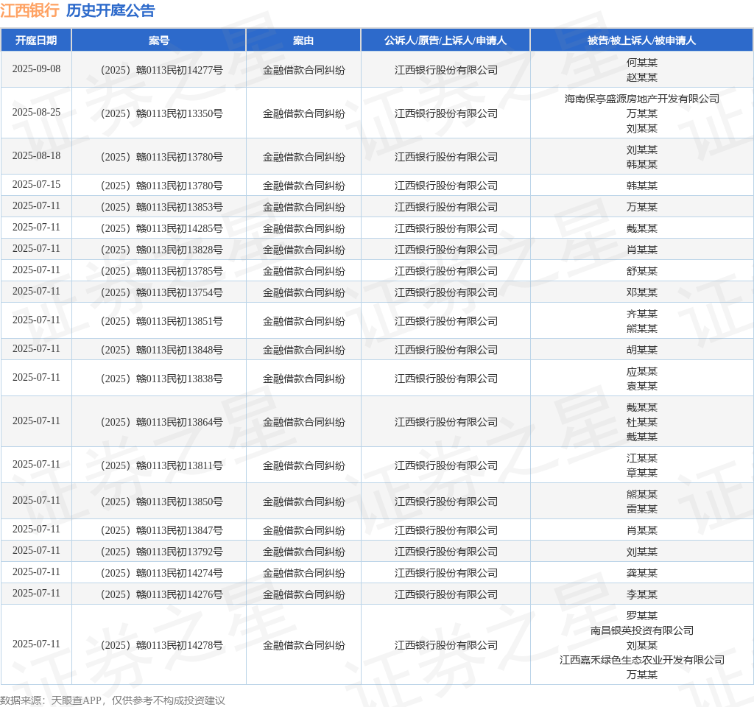Click defendant 杜某某
The height and width of the screenshot is (707, 754).
(641, 422)
